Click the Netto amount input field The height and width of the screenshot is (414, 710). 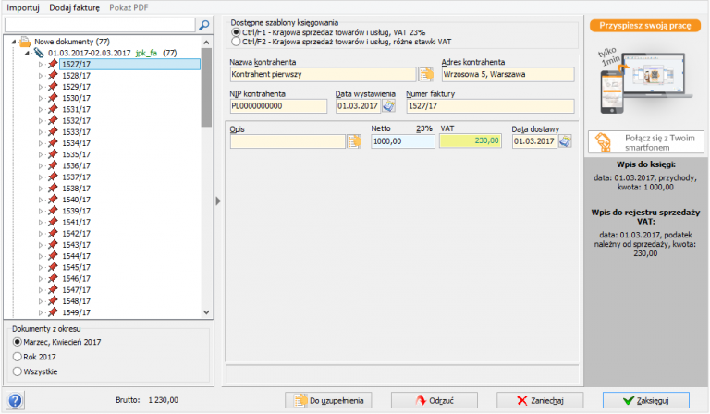pyautogui.click(x=401, y=141)
